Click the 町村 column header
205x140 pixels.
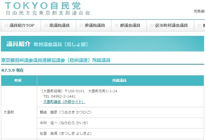pos(18,80)
